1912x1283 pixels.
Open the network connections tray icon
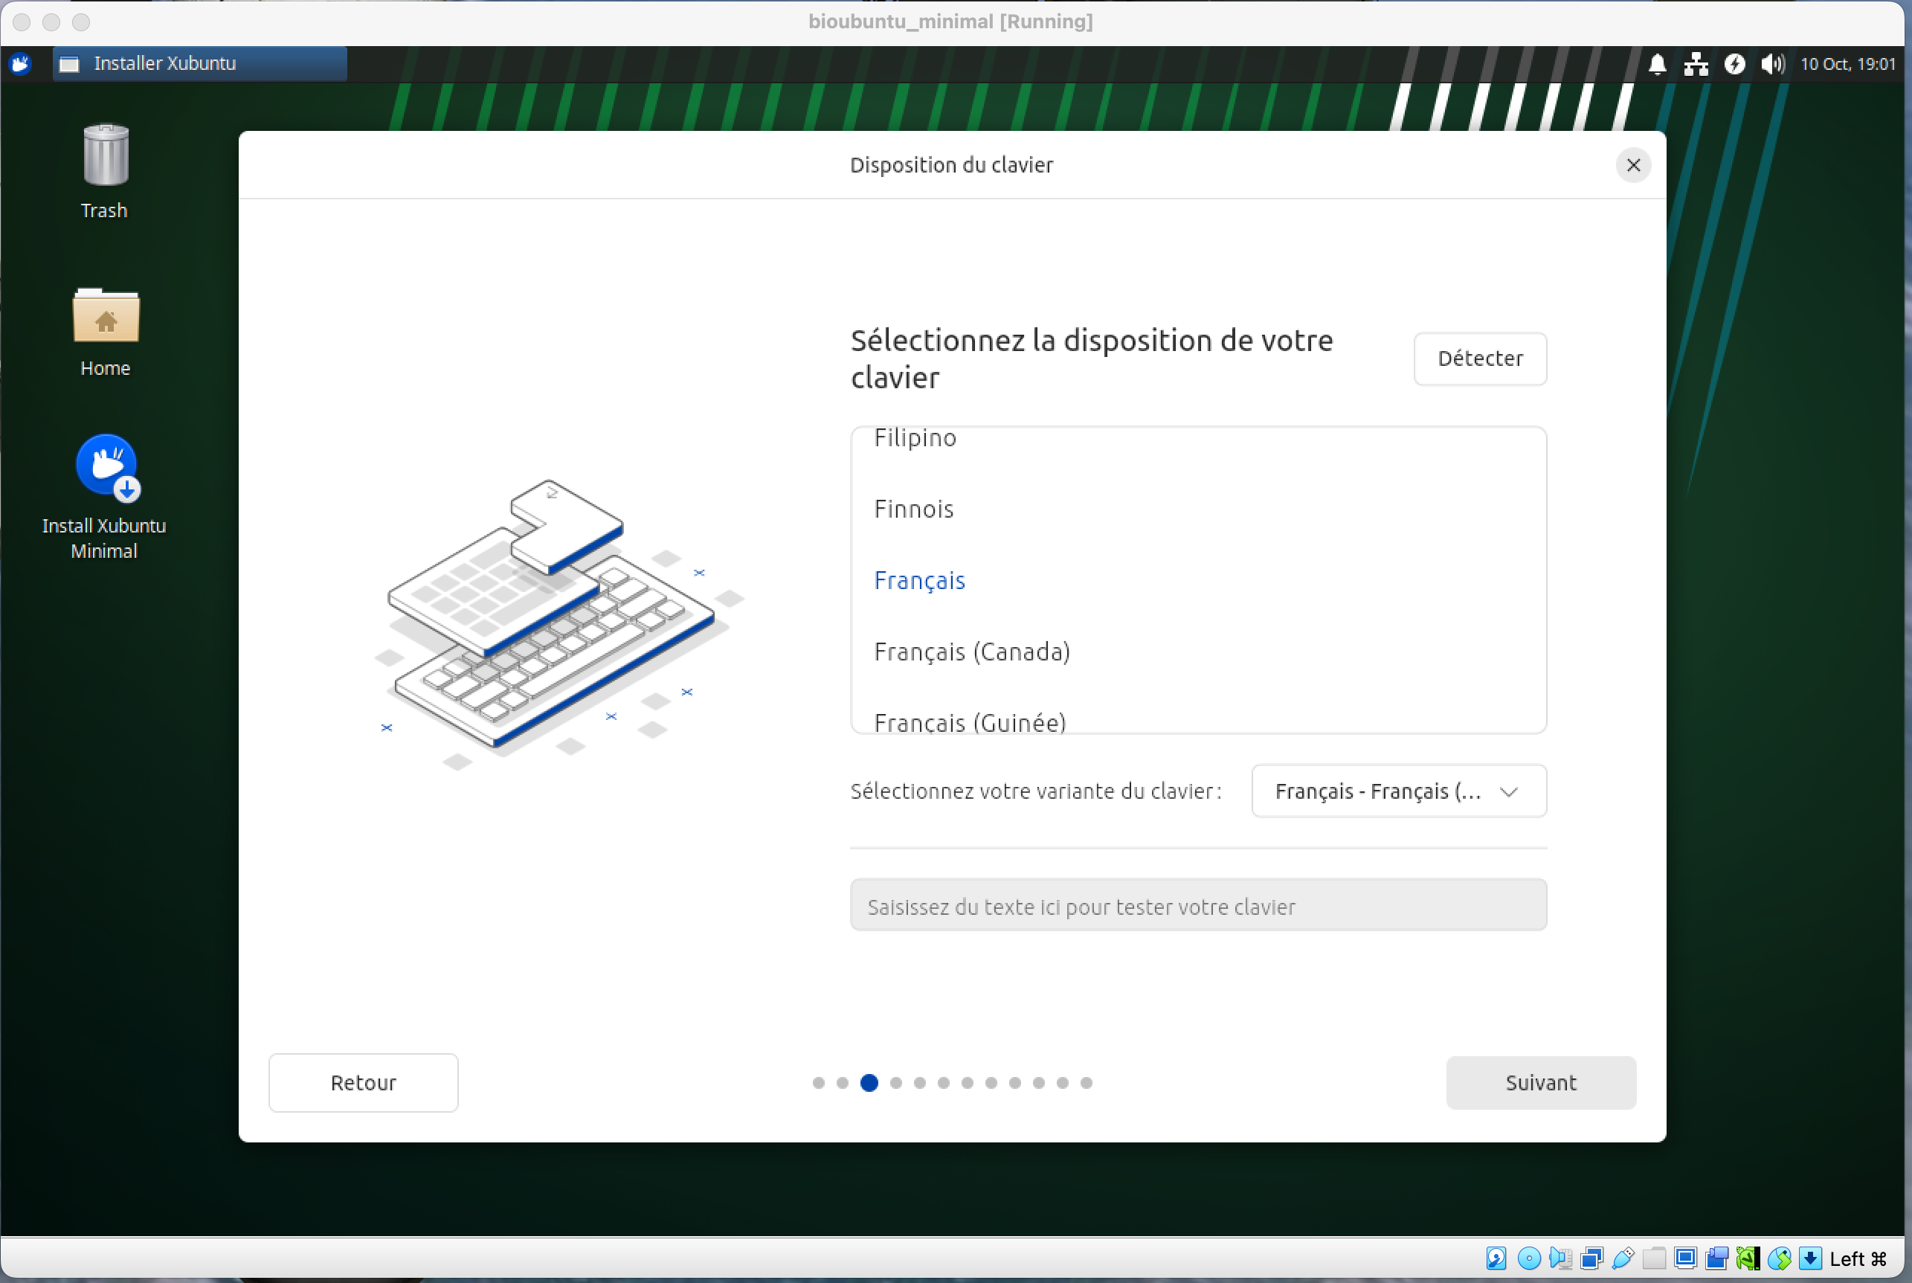click(1695, 64)
